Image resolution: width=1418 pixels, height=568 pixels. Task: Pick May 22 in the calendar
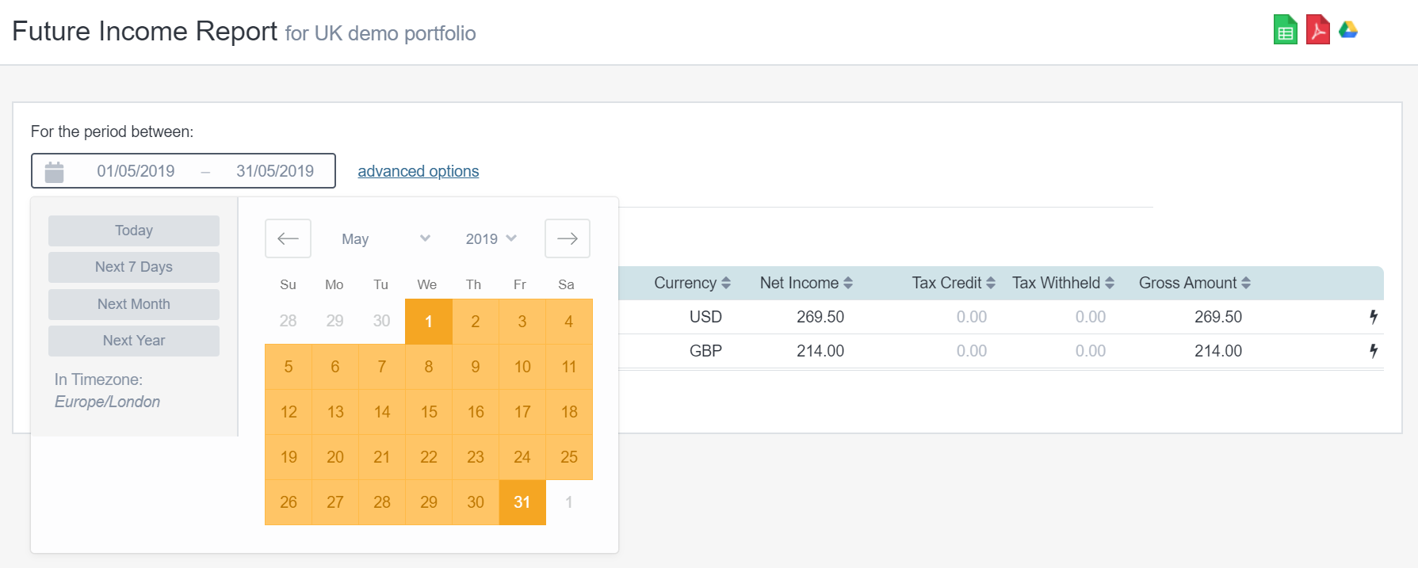[429, 457]
